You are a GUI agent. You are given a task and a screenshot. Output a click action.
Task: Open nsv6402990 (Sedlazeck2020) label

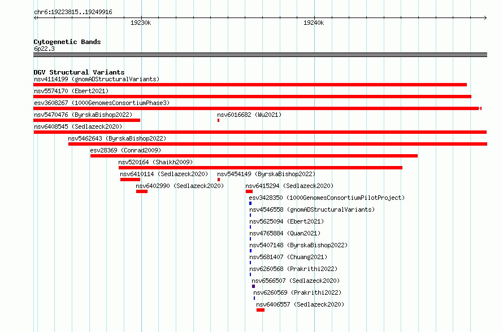coord(180,186)
